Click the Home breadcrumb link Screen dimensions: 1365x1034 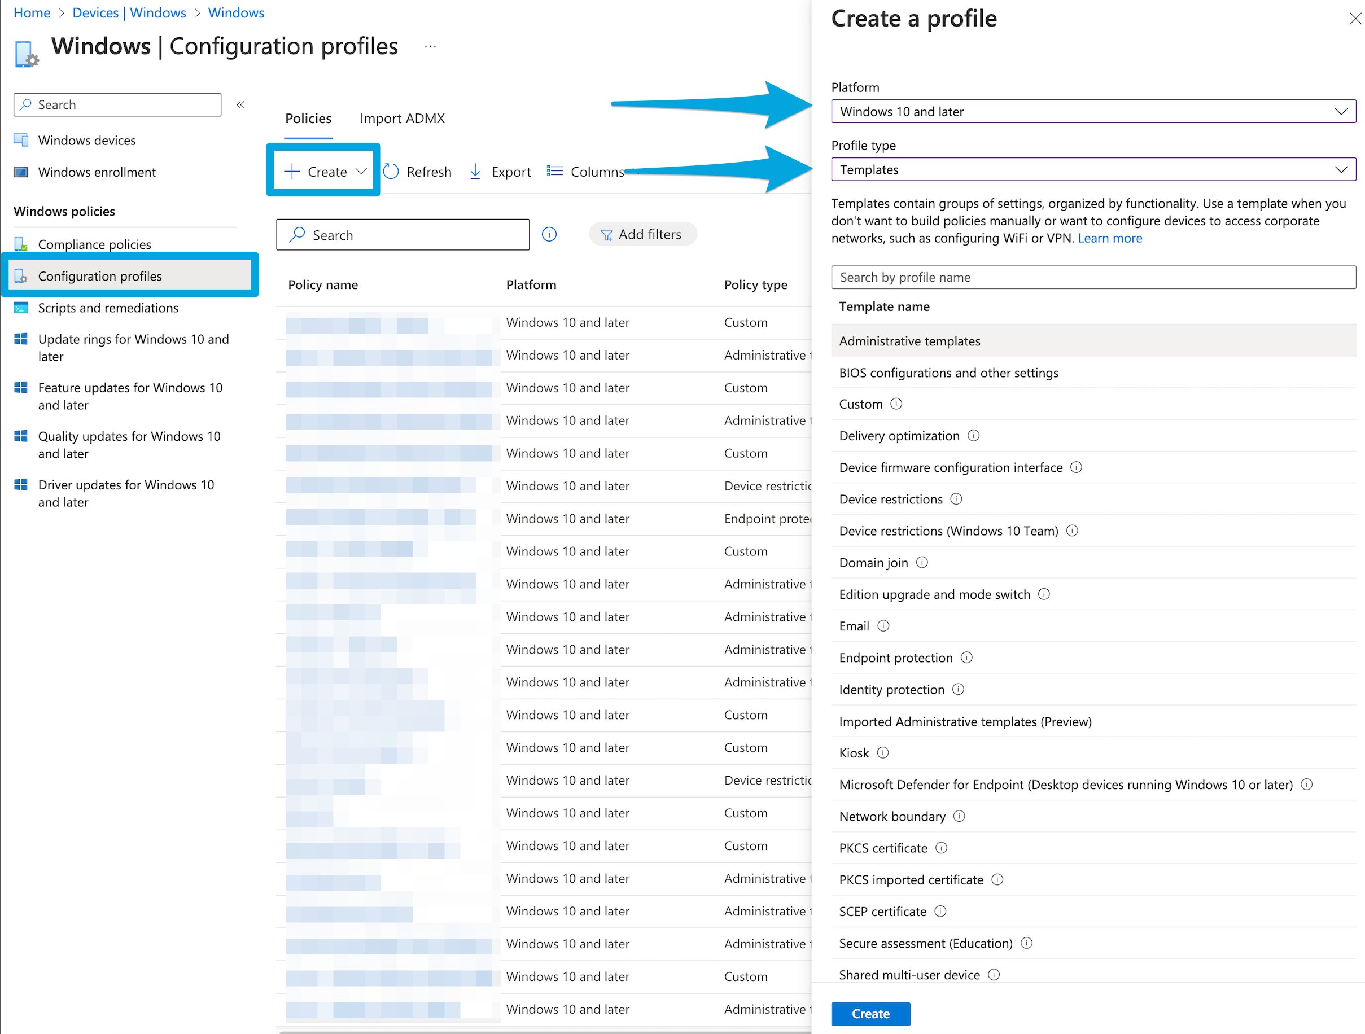click(32, 12)
